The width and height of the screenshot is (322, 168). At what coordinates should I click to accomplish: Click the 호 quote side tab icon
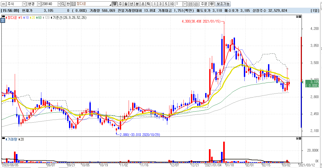click(x=3, y=20)
